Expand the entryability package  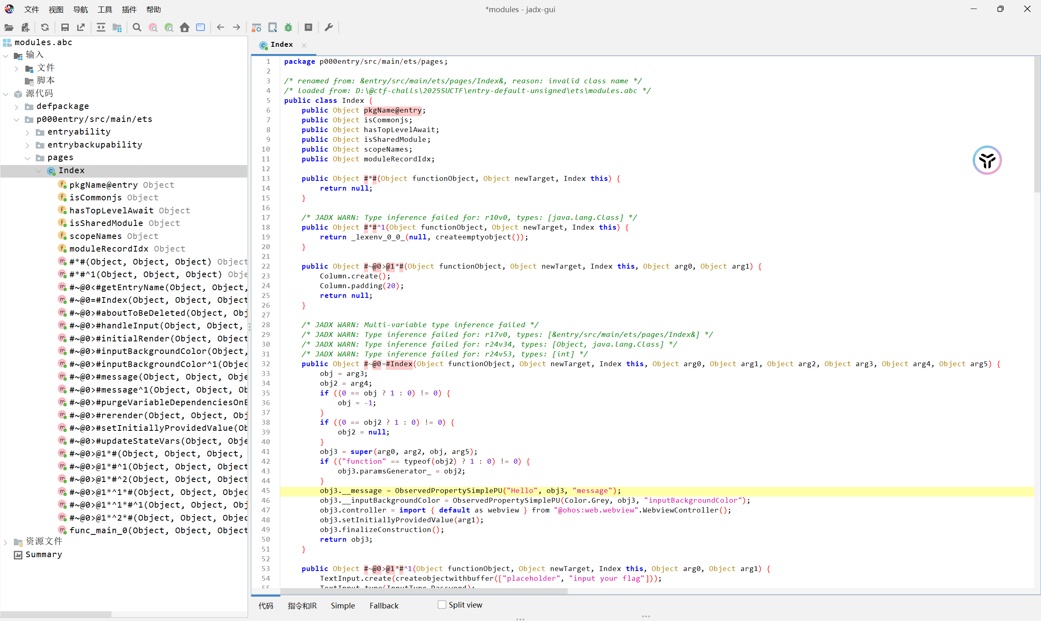click(x=28, y=132)
